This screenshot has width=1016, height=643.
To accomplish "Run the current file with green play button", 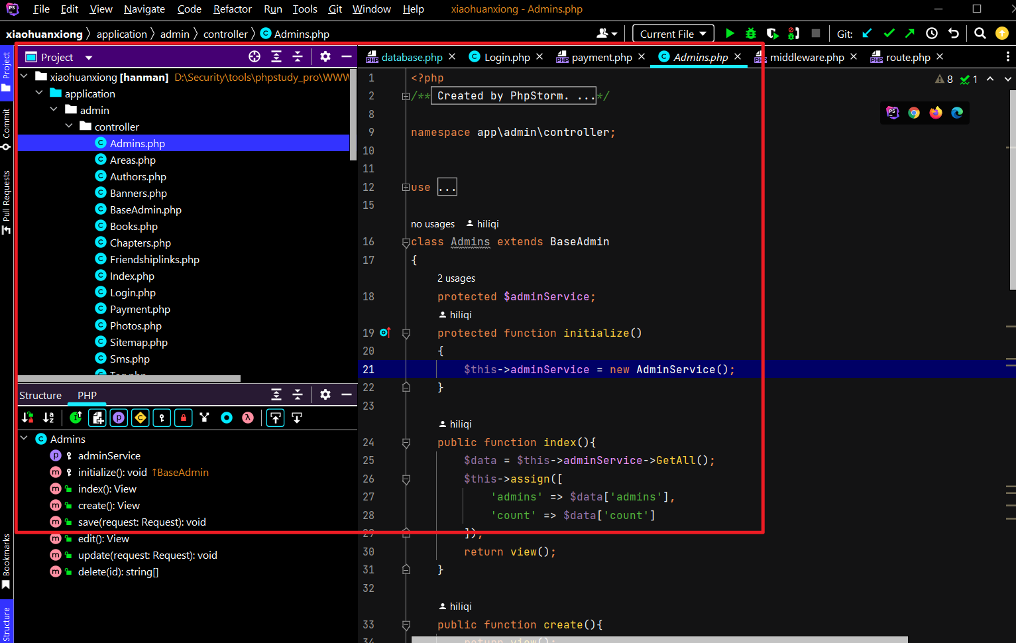I will point(730,34).
